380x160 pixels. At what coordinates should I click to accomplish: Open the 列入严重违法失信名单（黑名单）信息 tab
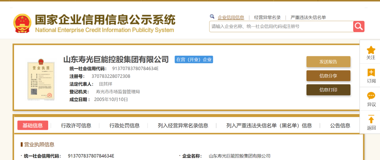click(x=269, y=125)
